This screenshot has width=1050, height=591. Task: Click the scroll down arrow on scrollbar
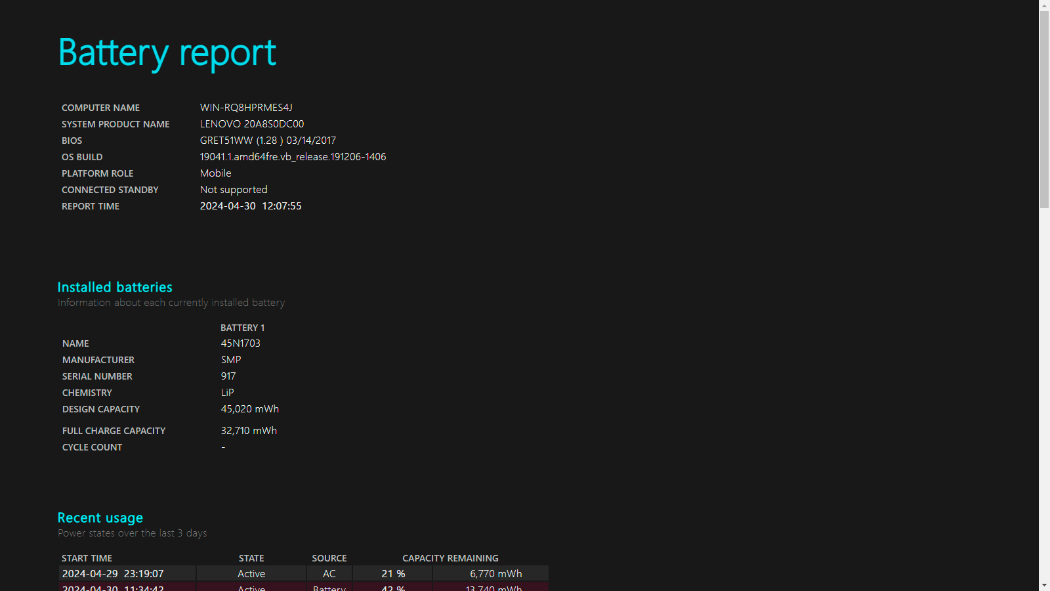pos(1044,585)
